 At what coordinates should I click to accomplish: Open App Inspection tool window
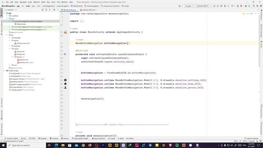tap(99, 139)
